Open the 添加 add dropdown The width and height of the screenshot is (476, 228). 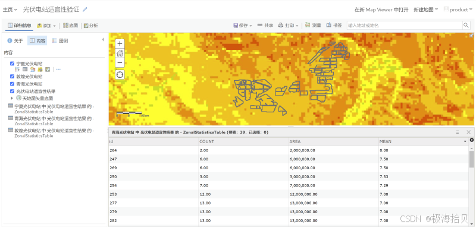(x=46, y=26)
